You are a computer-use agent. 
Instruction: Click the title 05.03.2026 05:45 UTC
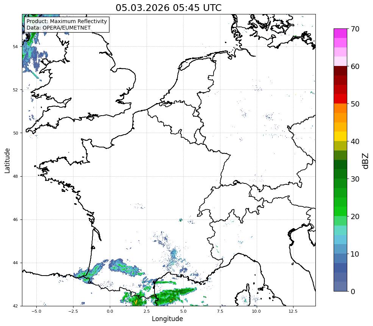[x=169, y=8]
